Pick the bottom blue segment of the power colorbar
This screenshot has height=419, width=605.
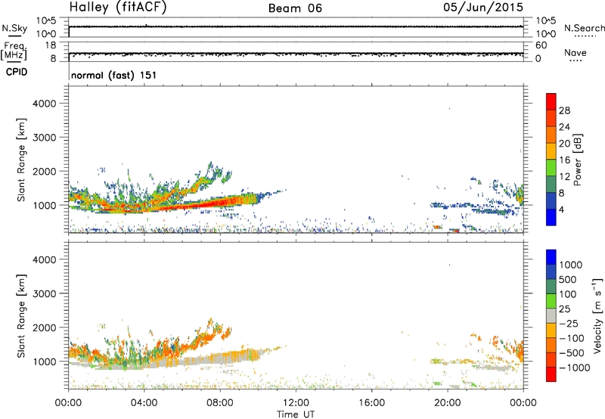(551, 217)
